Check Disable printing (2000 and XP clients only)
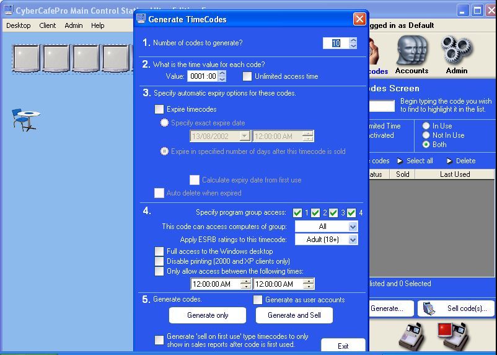This screenshot has width=497, height=355. click(x=159, y=261)
